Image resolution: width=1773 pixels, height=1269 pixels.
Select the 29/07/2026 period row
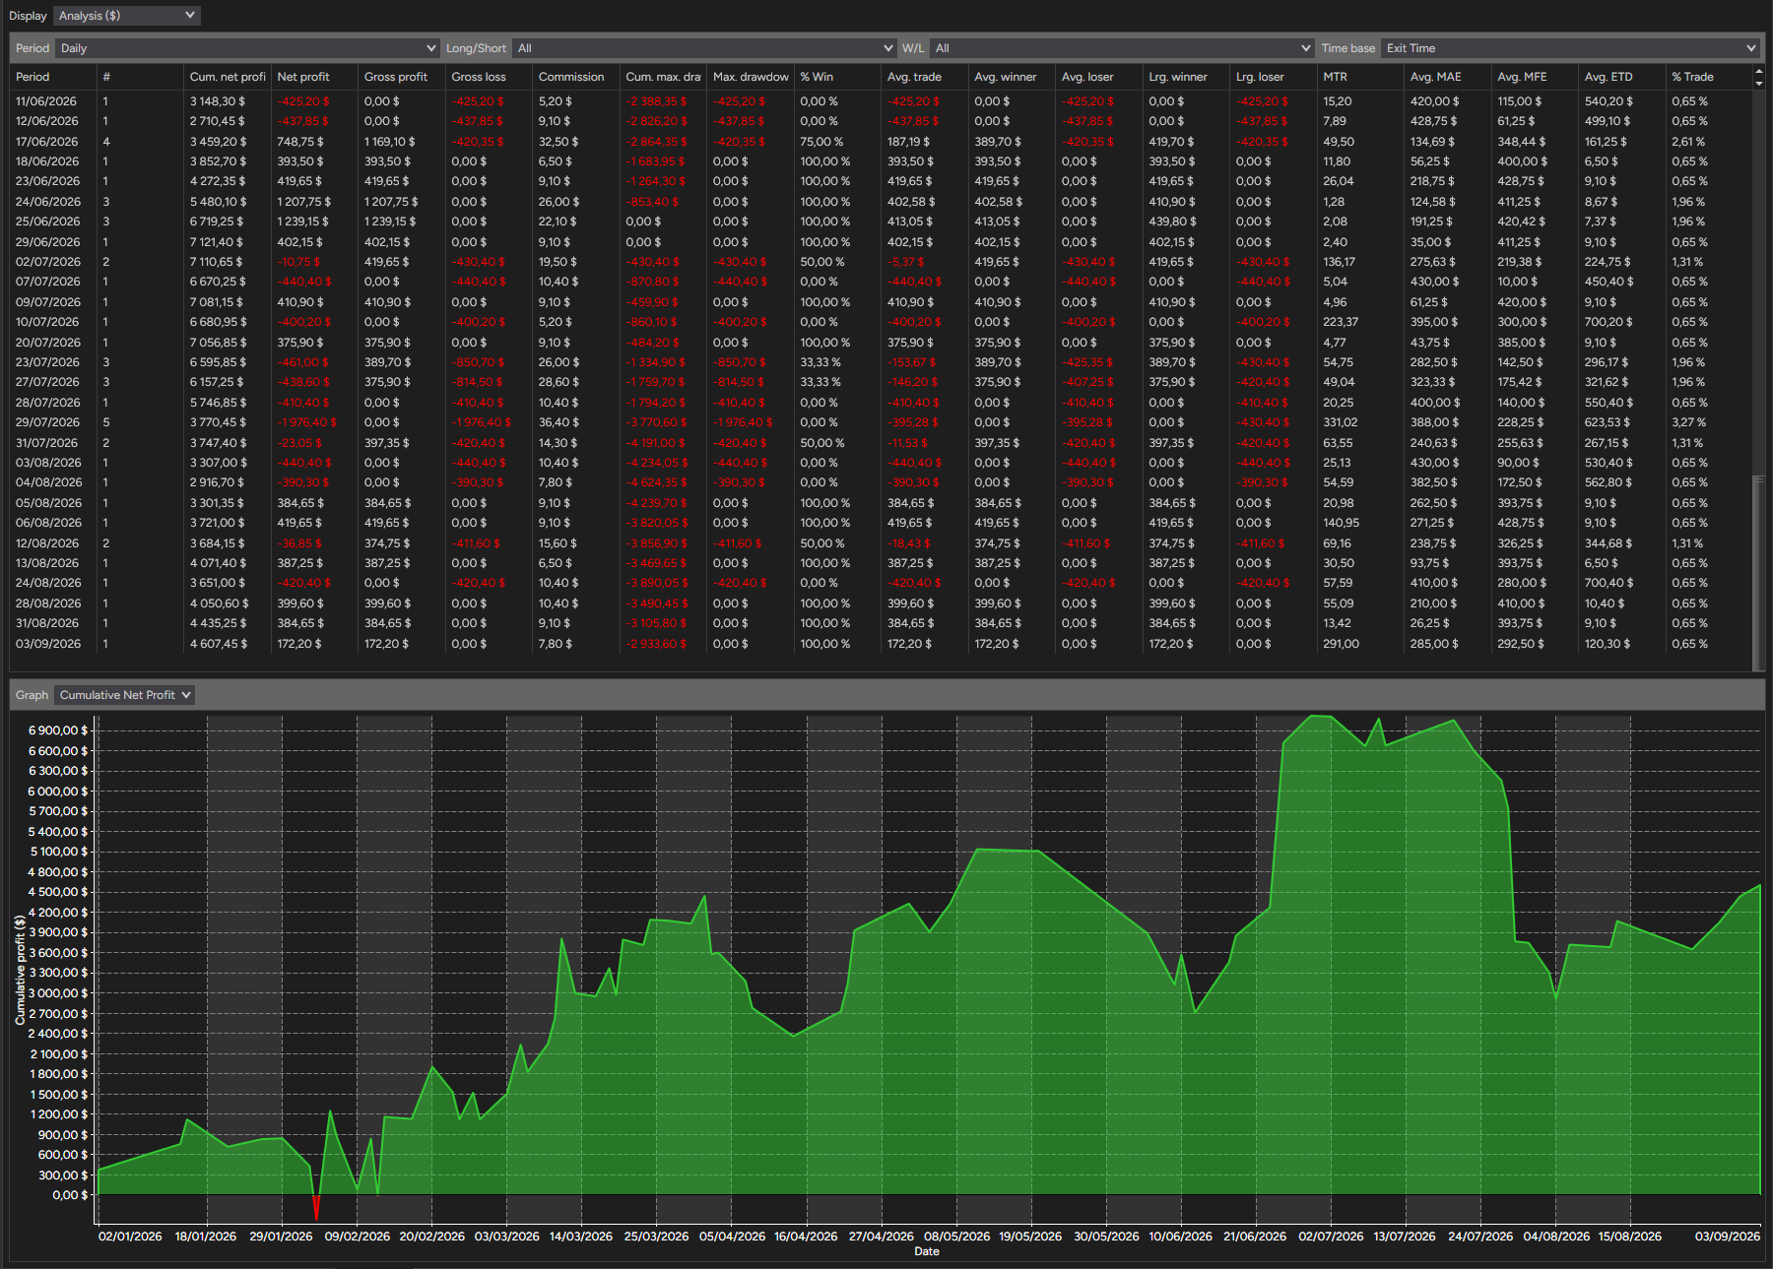[882, 422]
